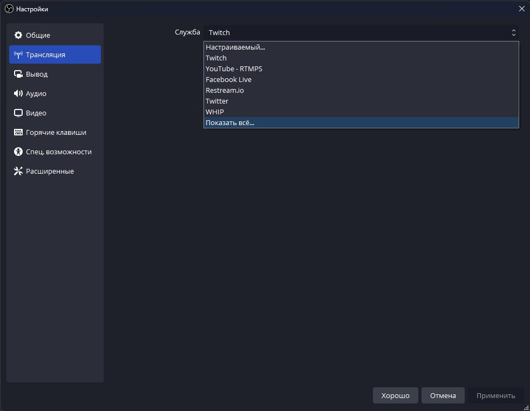Select Restream.io service option
The image size is (530, 411).
(361, 91)
